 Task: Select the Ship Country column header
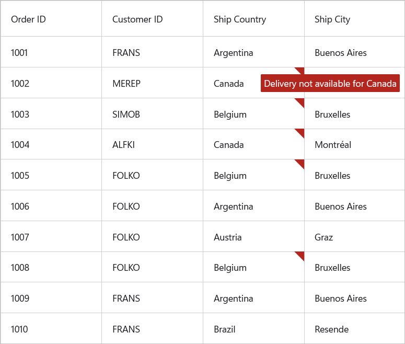pos(240,19)
